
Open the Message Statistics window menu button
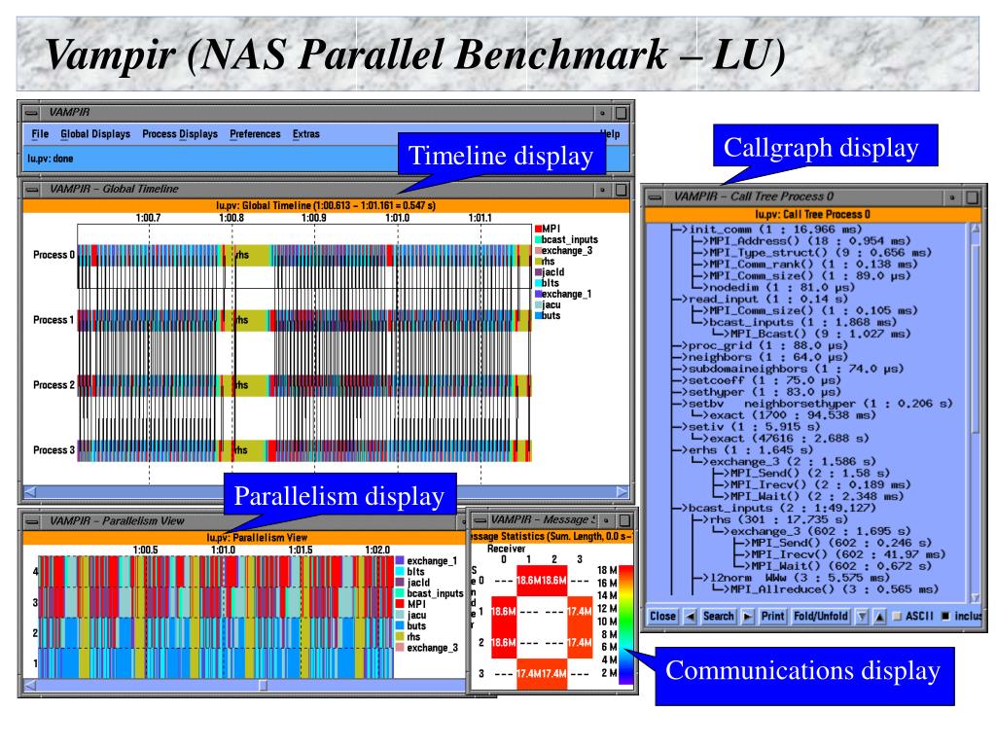pos(480,520)
